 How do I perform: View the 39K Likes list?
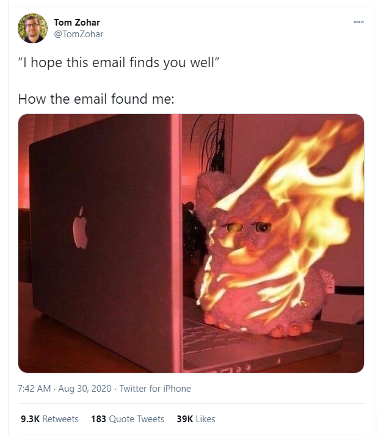[x=196, y=419]
